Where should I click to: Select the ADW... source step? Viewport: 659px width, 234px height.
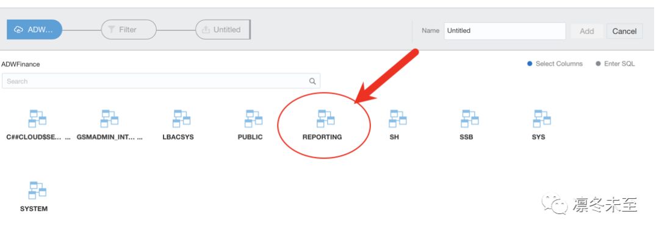click(x=34, y=30)
